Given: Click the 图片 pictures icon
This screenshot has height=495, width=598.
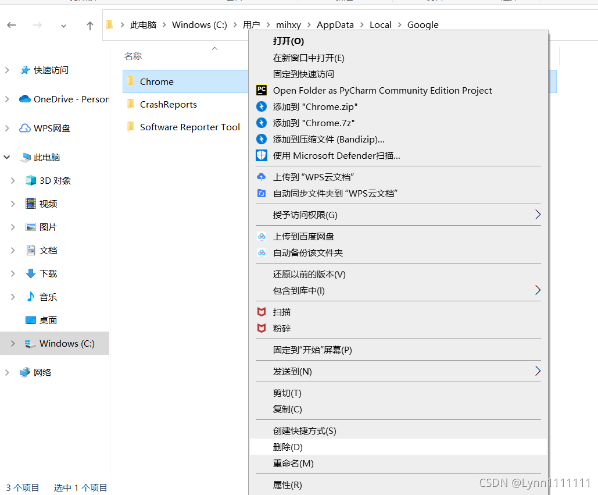Looking at the screenshot, I should (x=30, y=227).
